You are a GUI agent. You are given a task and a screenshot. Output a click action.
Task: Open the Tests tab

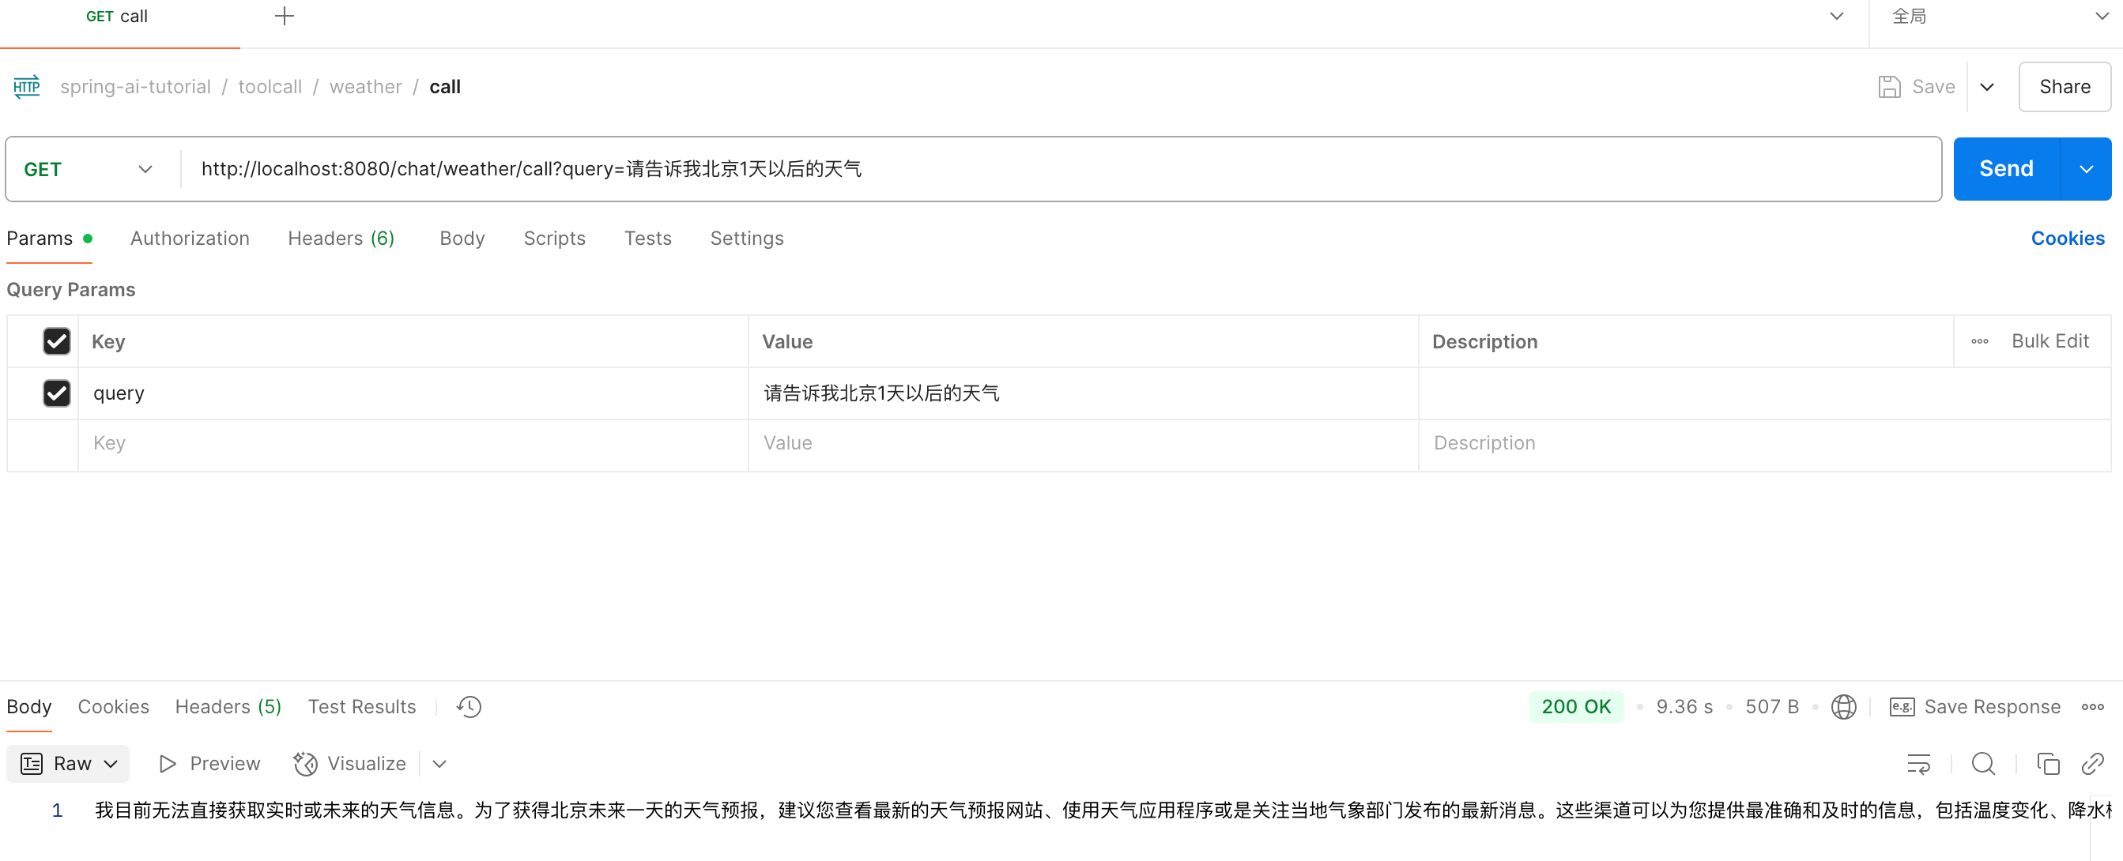648,238
